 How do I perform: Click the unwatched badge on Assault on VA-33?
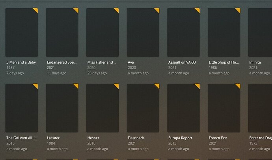pos(198,10)
